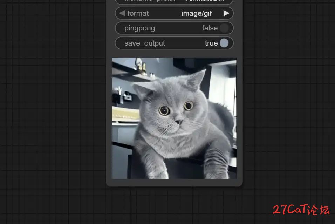Click empty canvas grid right of the node
The image size is (335, 224).
pos(287,105)
